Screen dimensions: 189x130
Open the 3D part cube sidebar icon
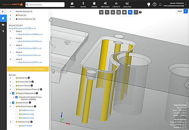click(3, 18)
